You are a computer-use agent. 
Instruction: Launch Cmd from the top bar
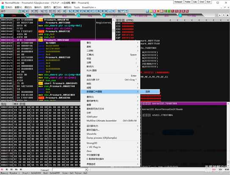(x=202, y=2)
